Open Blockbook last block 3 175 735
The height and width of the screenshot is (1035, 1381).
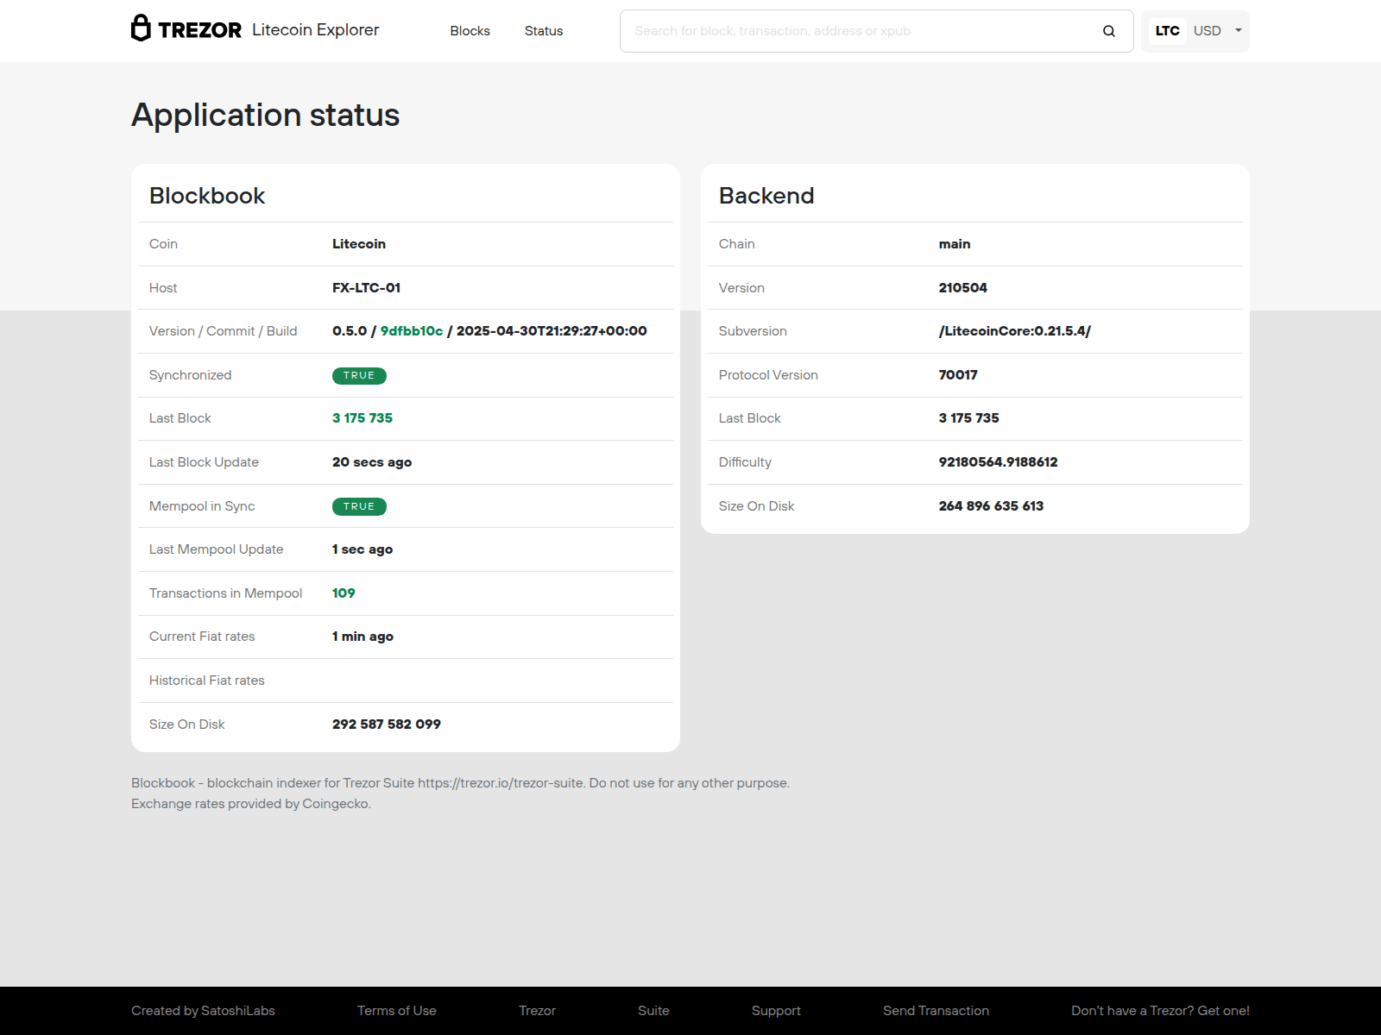pyautogui.click(x=363, y=418)
